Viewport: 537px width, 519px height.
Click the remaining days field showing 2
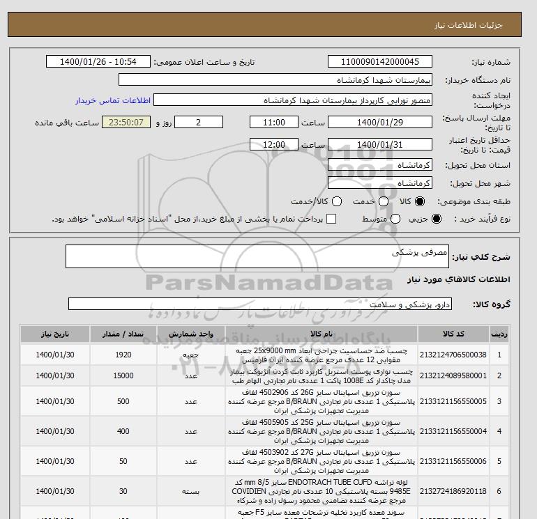tap(199, 122)
